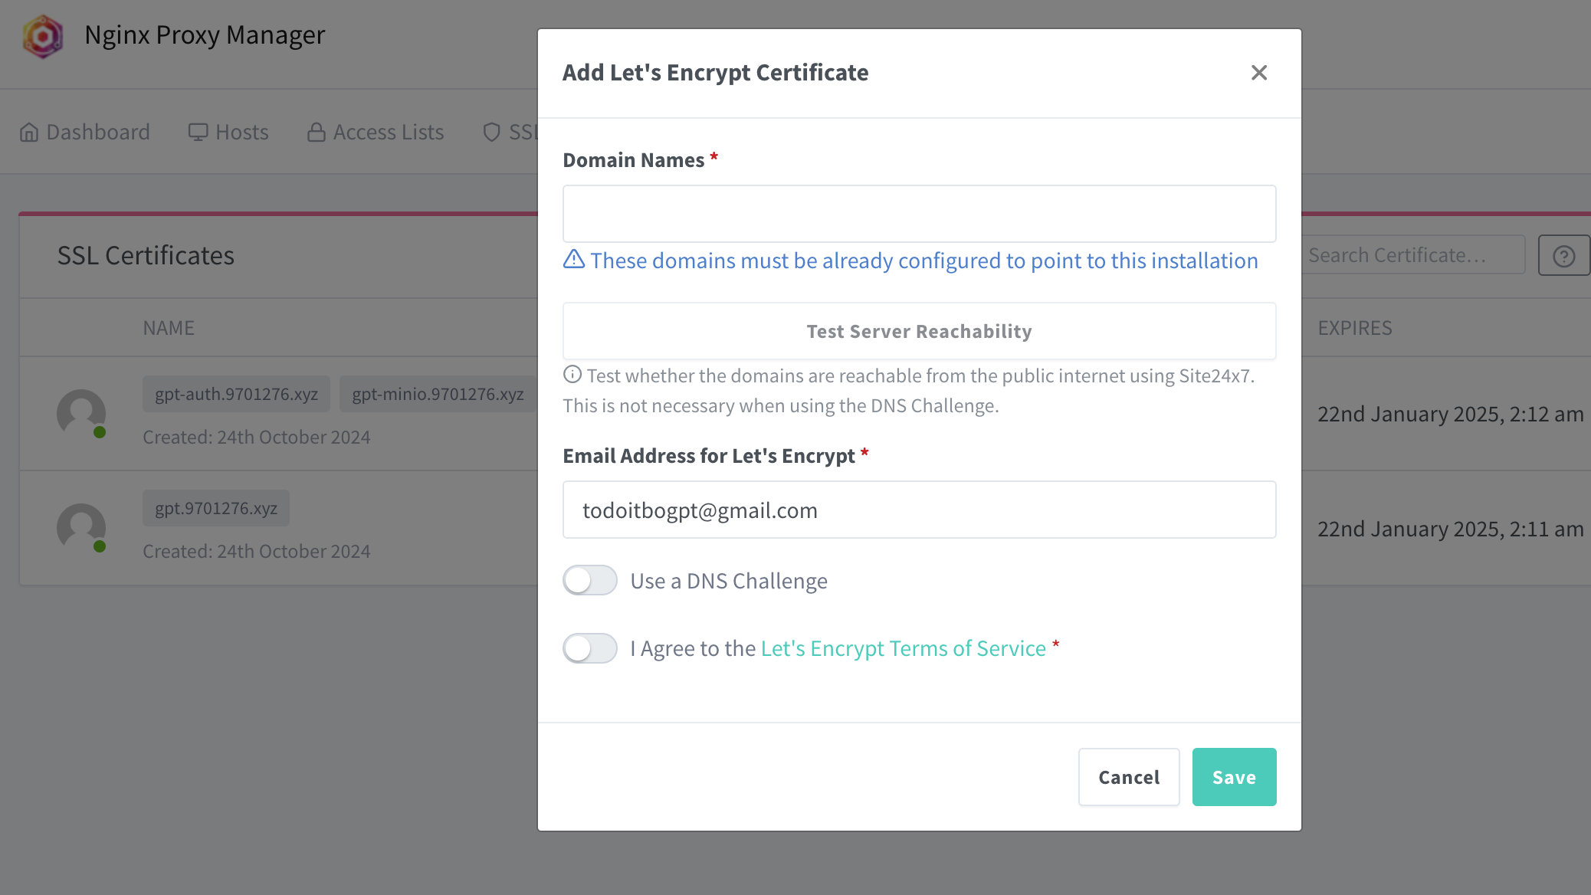The image size is (1591, 895).
Task: Click Test Server Reachability button
Action: [x=919, y=331]
